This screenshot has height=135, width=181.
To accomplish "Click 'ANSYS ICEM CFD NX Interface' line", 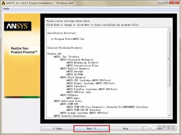I will pos(84,110).
